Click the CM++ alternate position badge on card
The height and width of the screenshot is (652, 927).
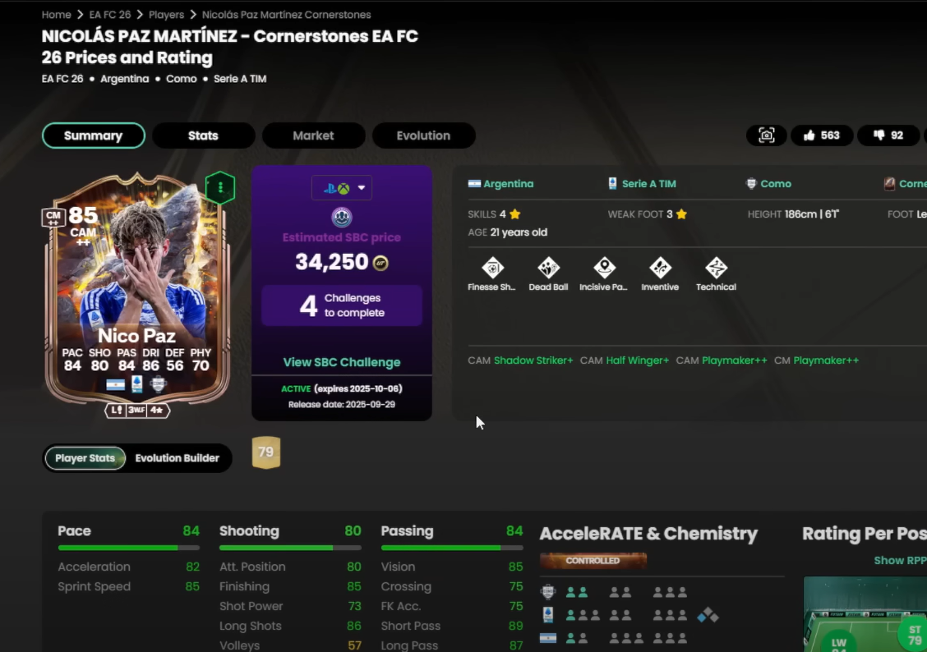pyautogui.click(x=53, y=218)
